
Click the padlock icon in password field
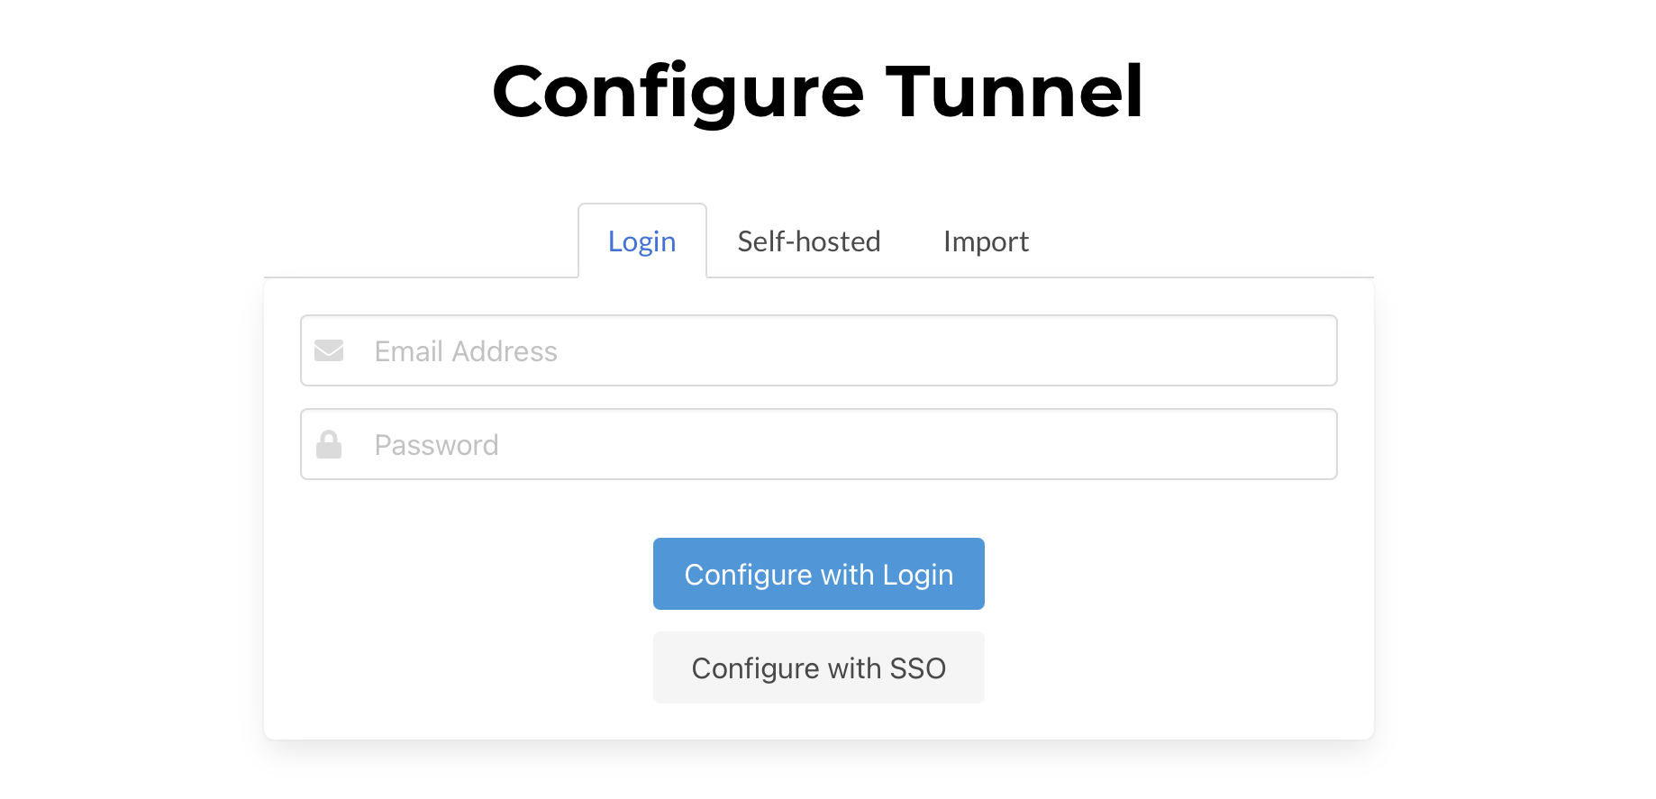pos(329,444)
